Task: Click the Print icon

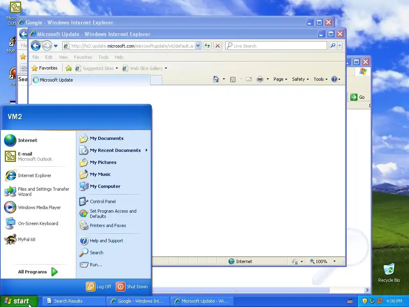Action: tap(260, 79)
